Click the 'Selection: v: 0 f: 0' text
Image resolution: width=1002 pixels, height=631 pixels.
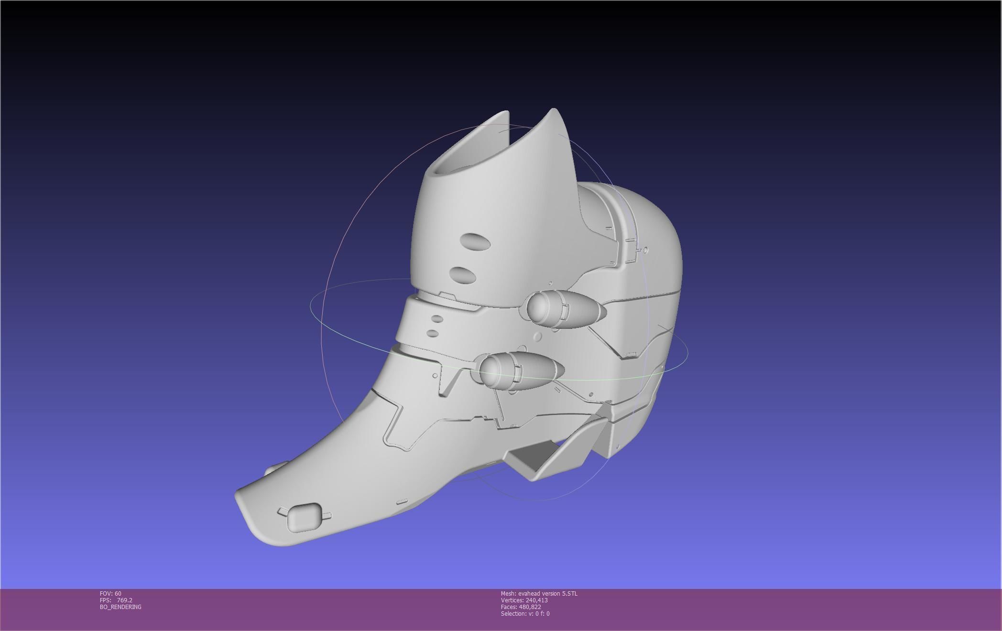[525, 613]
